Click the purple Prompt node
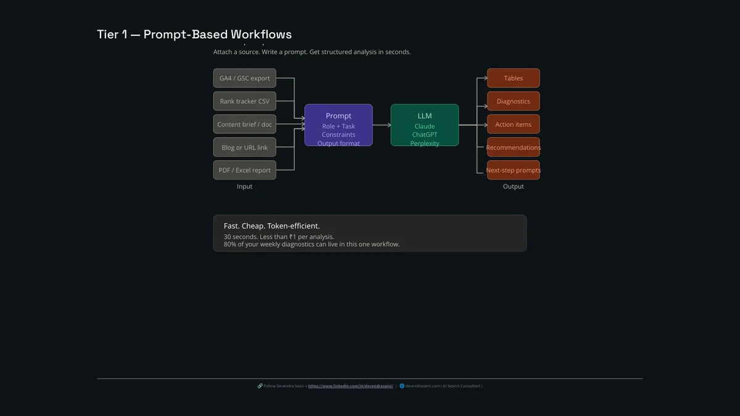The height and width of the screenshot is (416, 740). [x=338, y=125]
